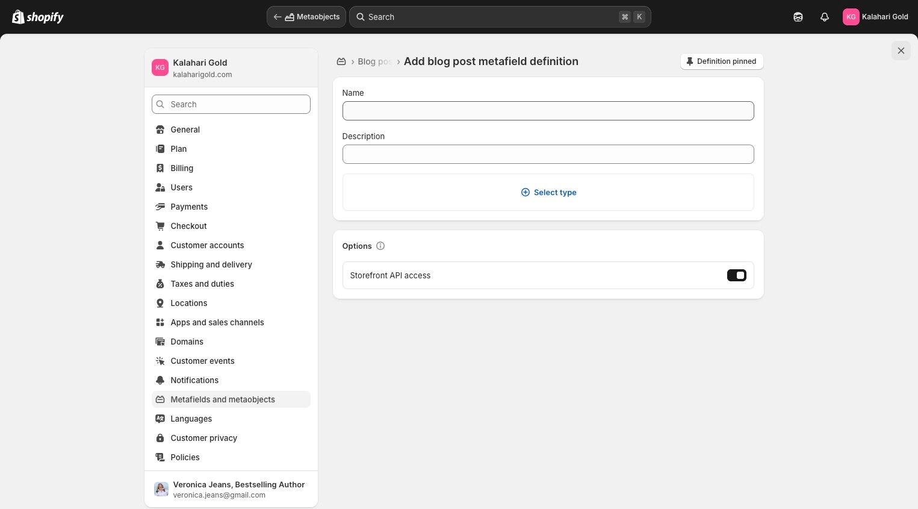The image size is (918, 509).
Task: Click the pin icon in Definition pinned
Action: 690,61
